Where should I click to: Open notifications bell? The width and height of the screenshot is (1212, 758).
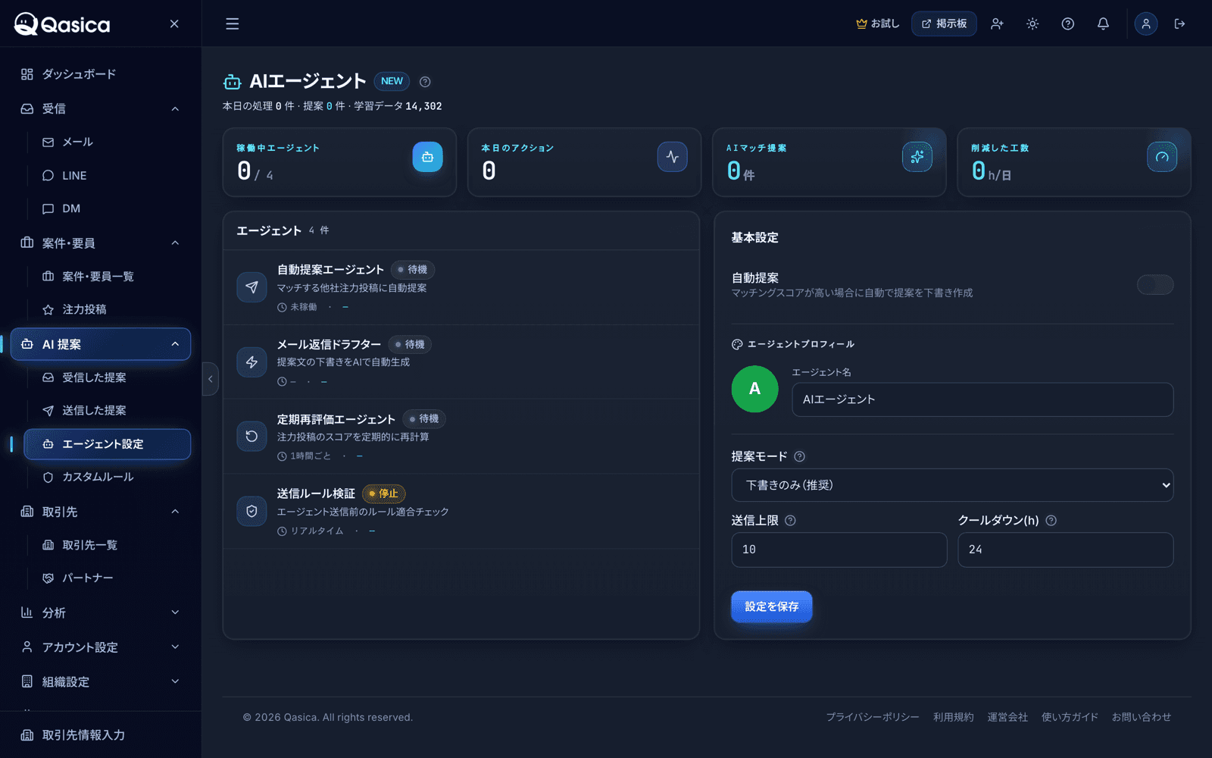point(1104,23)
